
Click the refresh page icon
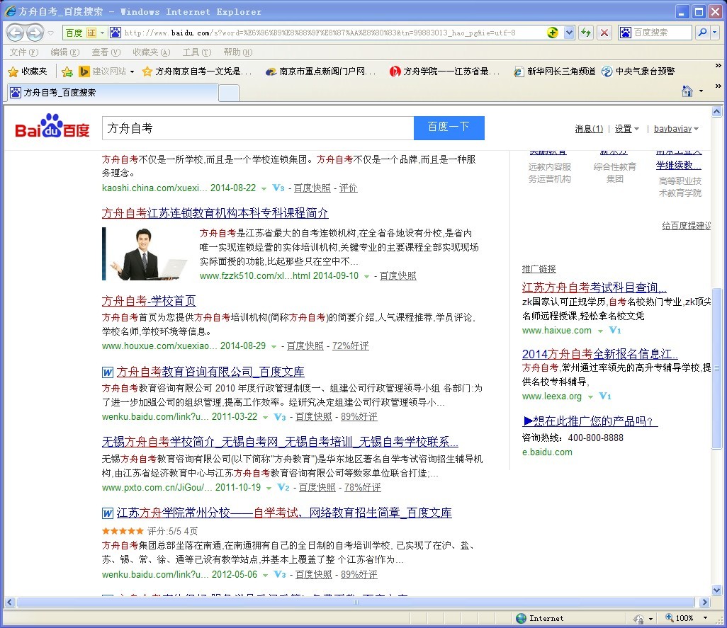pyautogui.click(x=586, y=33)
